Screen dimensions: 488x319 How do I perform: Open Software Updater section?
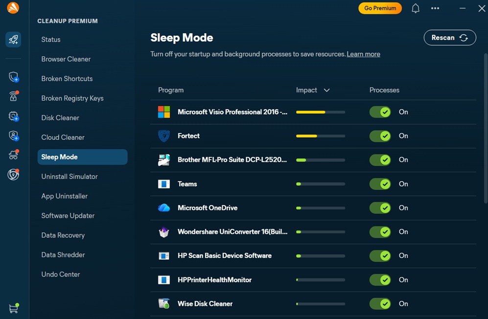click(x=68, y=216)
